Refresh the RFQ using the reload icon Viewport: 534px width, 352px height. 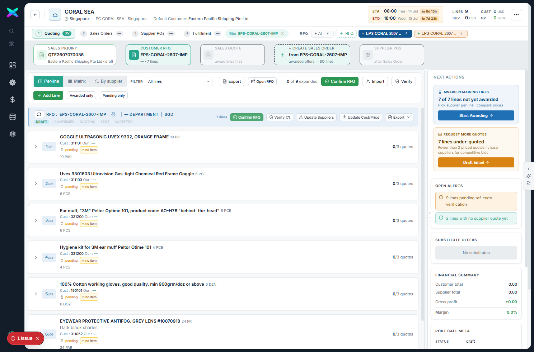pos(39,114)
